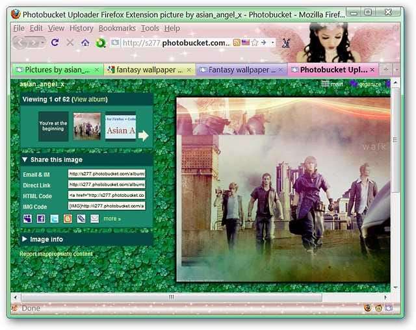Click the horizontal scrollbar thumb
This screenshot has height=330, width=416.
point(172,297)
